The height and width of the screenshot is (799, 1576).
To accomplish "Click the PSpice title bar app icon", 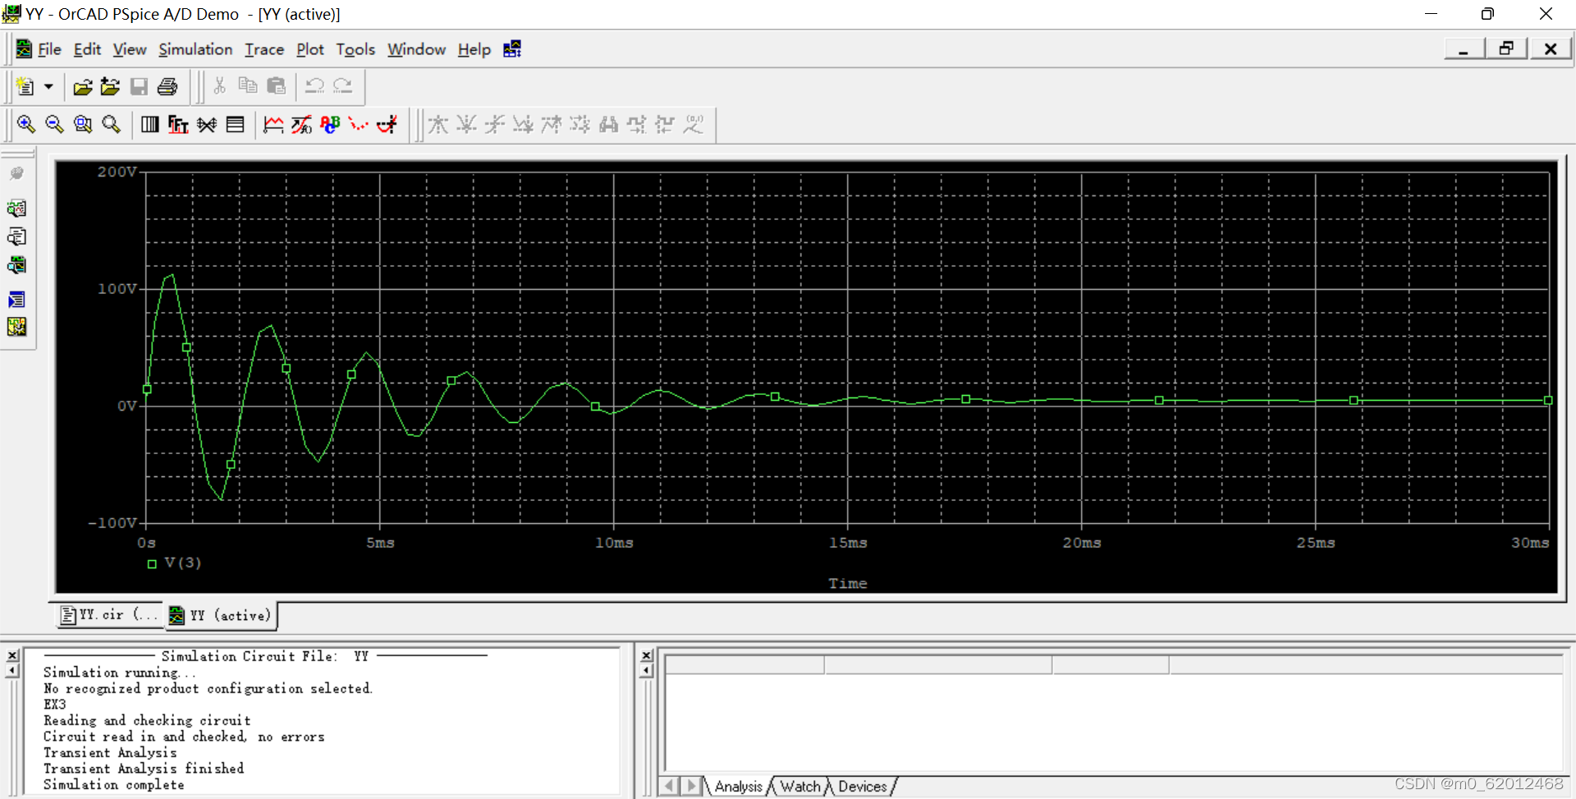I will 11,13.
